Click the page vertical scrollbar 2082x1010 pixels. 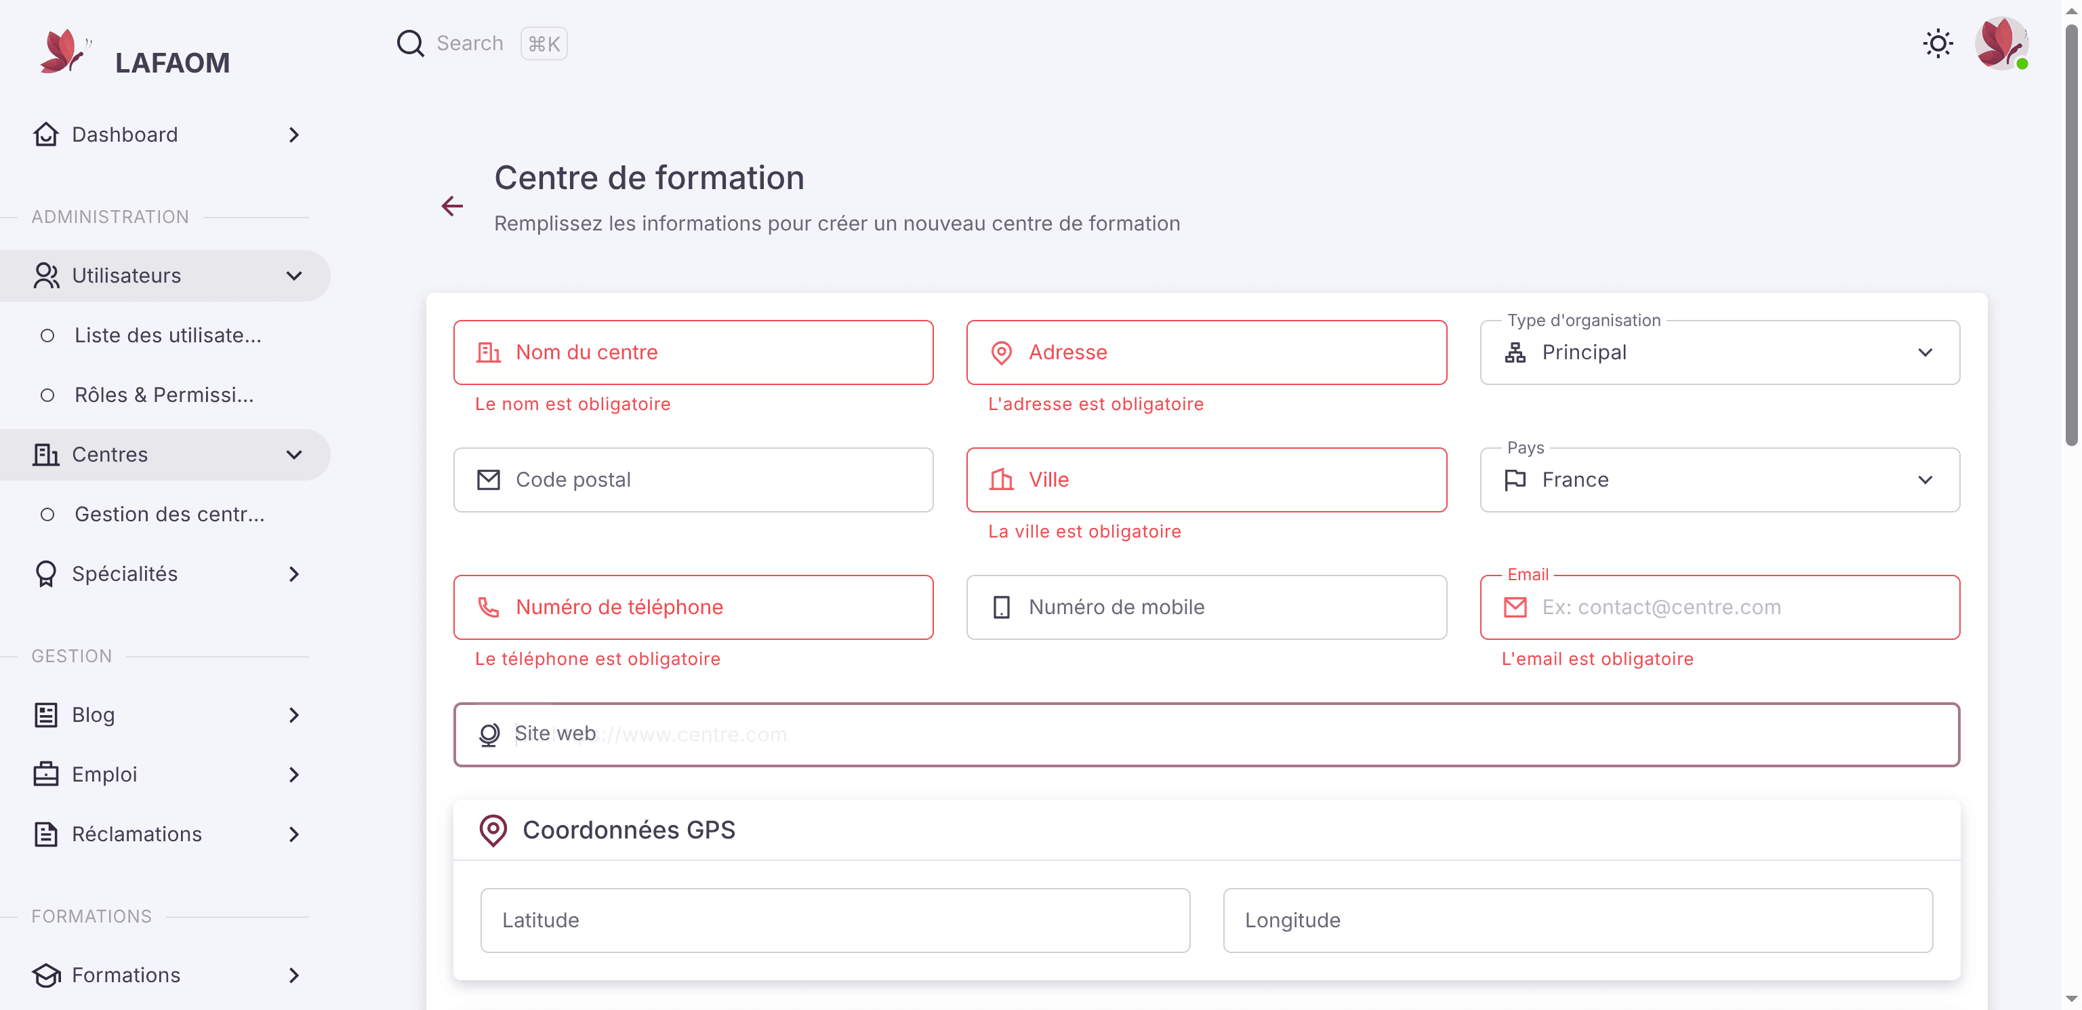2071,235
